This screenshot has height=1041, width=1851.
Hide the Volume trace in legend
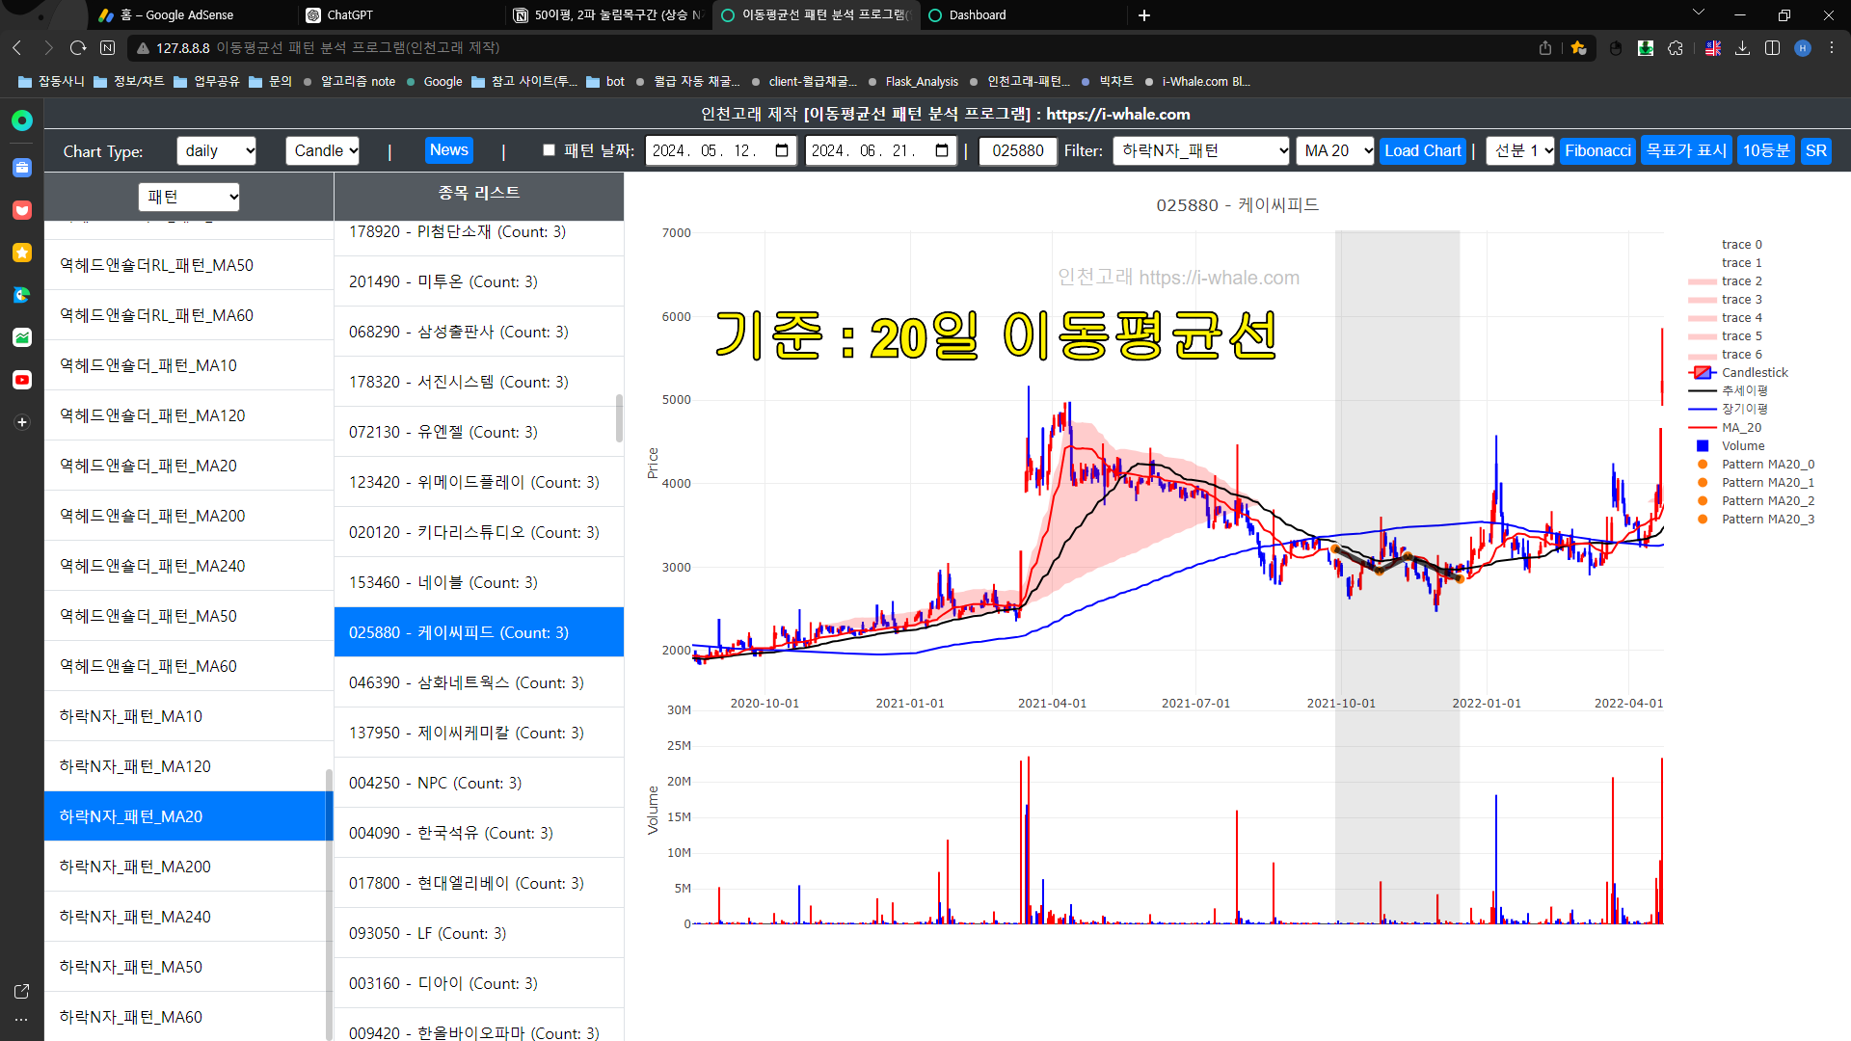(1742, 446)
